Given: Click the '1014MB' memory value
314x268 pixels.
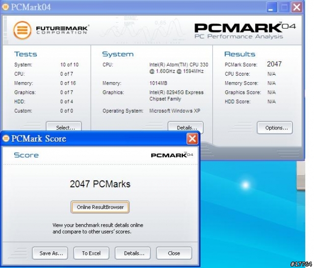Looking at the screenshot, I should (158, 83).
